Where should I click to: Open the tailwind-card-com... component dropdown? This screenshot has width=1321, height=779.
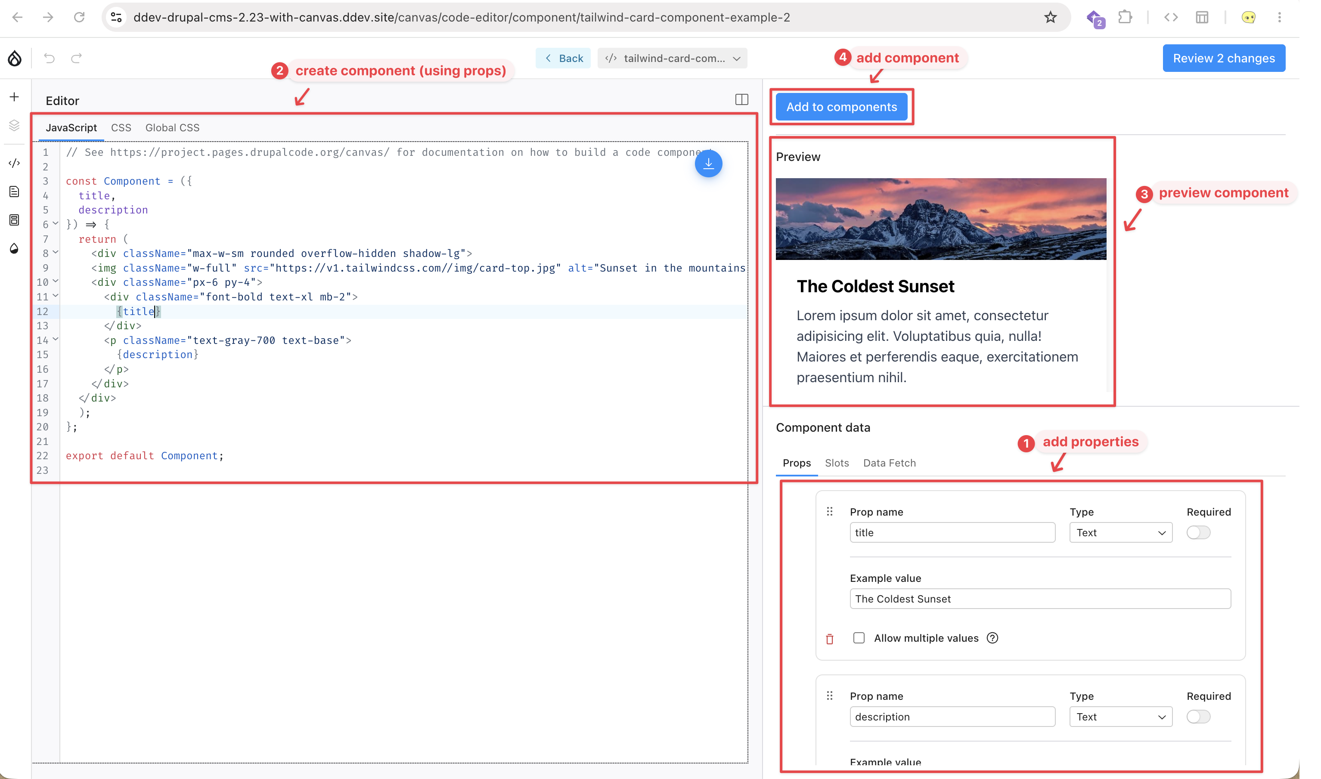click(672, 58)
